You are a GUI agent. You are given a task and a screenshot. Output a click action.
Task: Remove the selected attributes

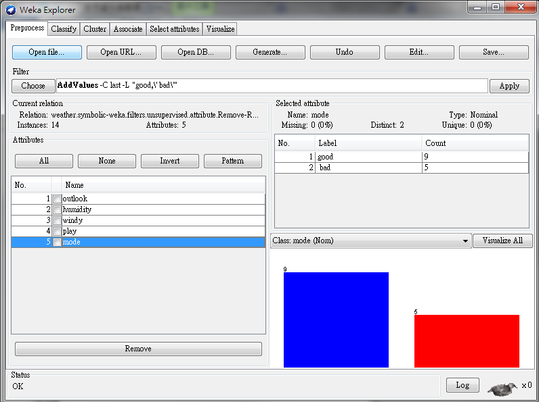point(138,349)
